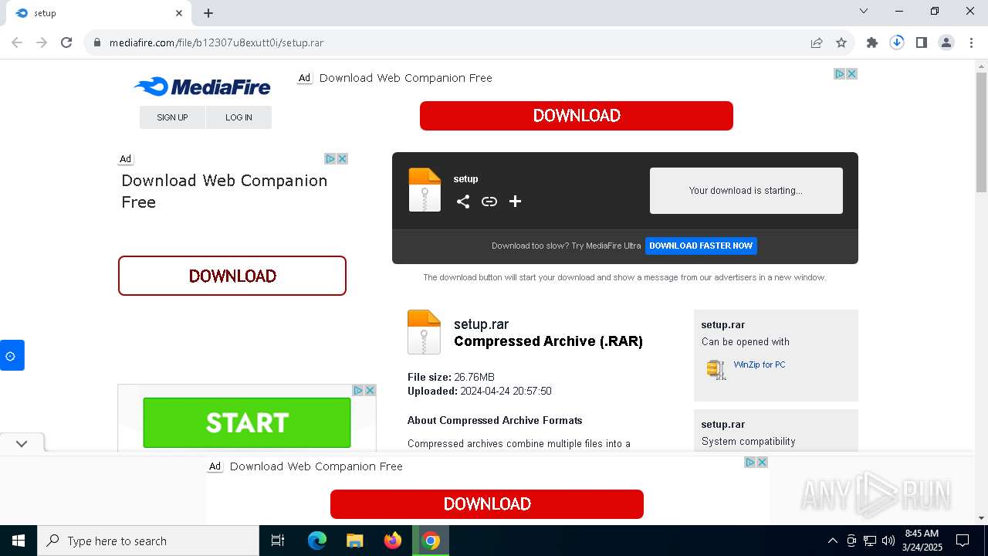Close bottom banner ad X
The height and width of the screenshot is (556, 988).
tap(762, 463)
